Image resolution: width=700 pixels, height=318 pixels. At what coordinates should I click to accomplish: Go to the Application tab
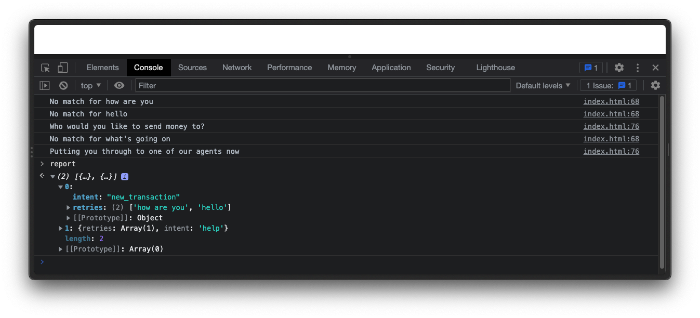click(391, 68)
